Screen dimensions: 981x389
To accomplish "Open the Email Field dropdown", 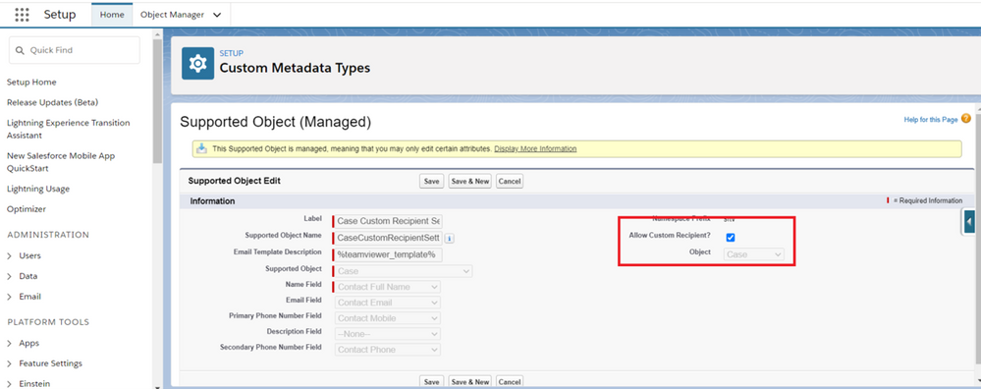I will tap(388, 303).
